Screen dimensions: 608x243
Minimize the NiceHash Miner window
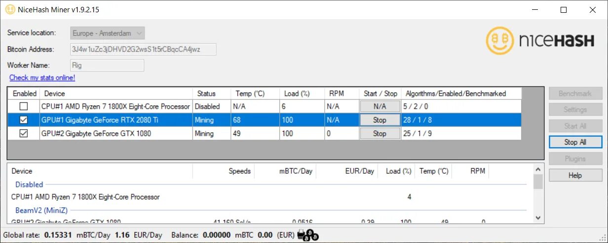click(535, 10)
